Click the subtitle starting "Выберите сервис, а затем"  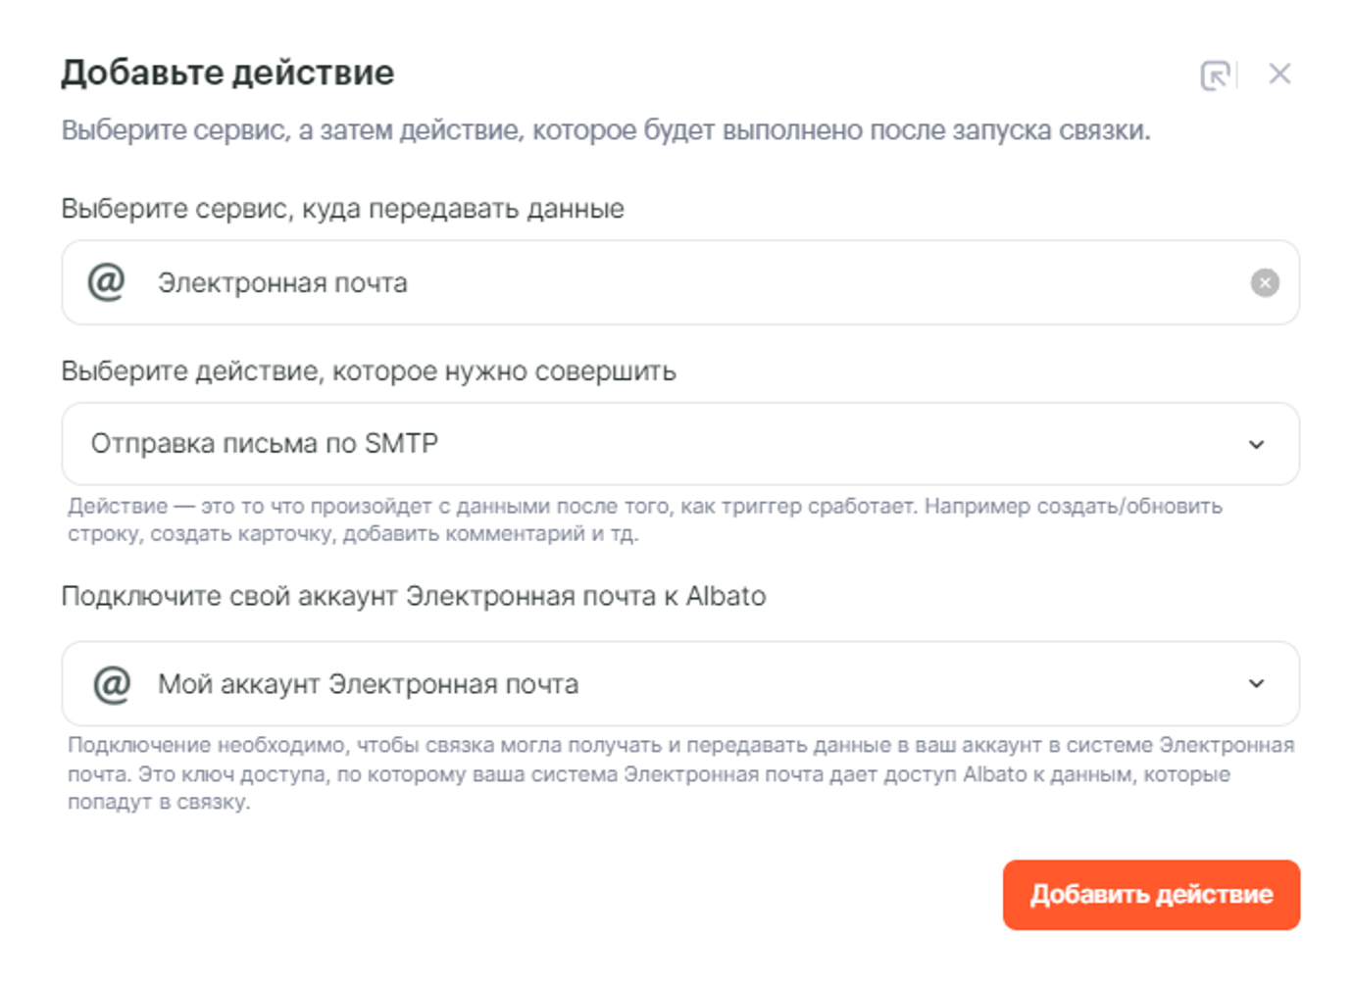pos(605,130)
